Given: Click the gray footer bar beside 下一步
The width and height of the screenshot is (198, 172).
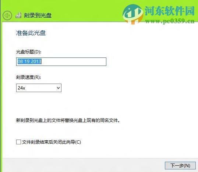Looking at the screenshot, I should 83,165.
